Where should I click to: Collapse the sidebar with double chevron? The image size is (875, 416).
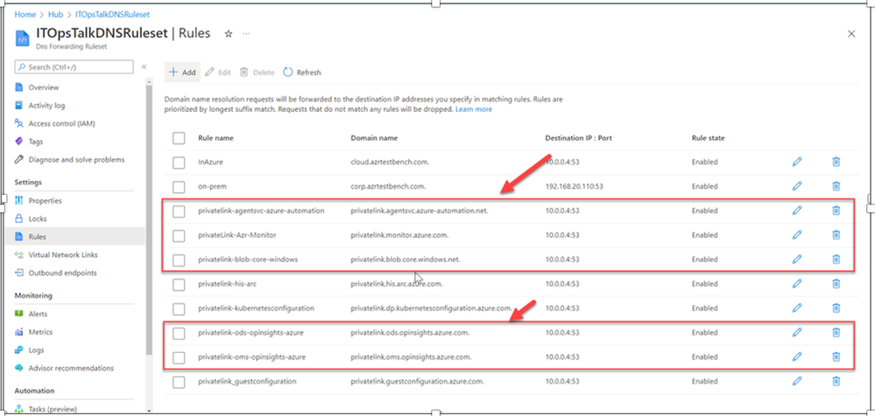point(144,66)
